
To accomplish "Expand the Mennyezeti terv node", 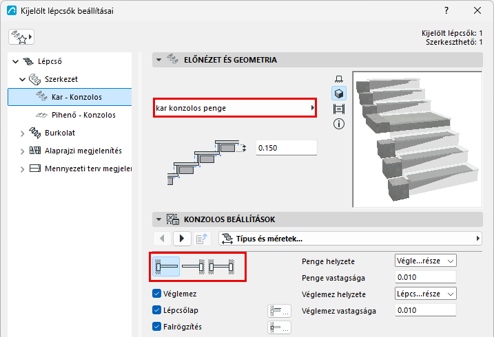I will tap(22, 169).
